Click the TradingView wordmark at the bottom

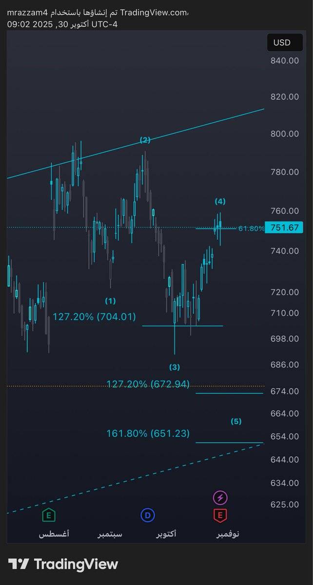point(76,565)
